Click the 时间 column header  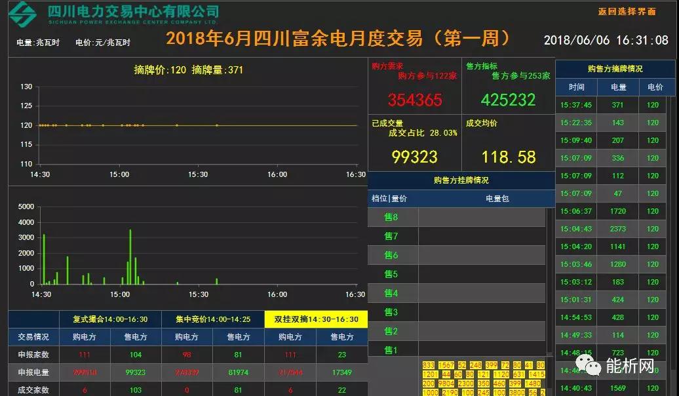coord(577,87)
